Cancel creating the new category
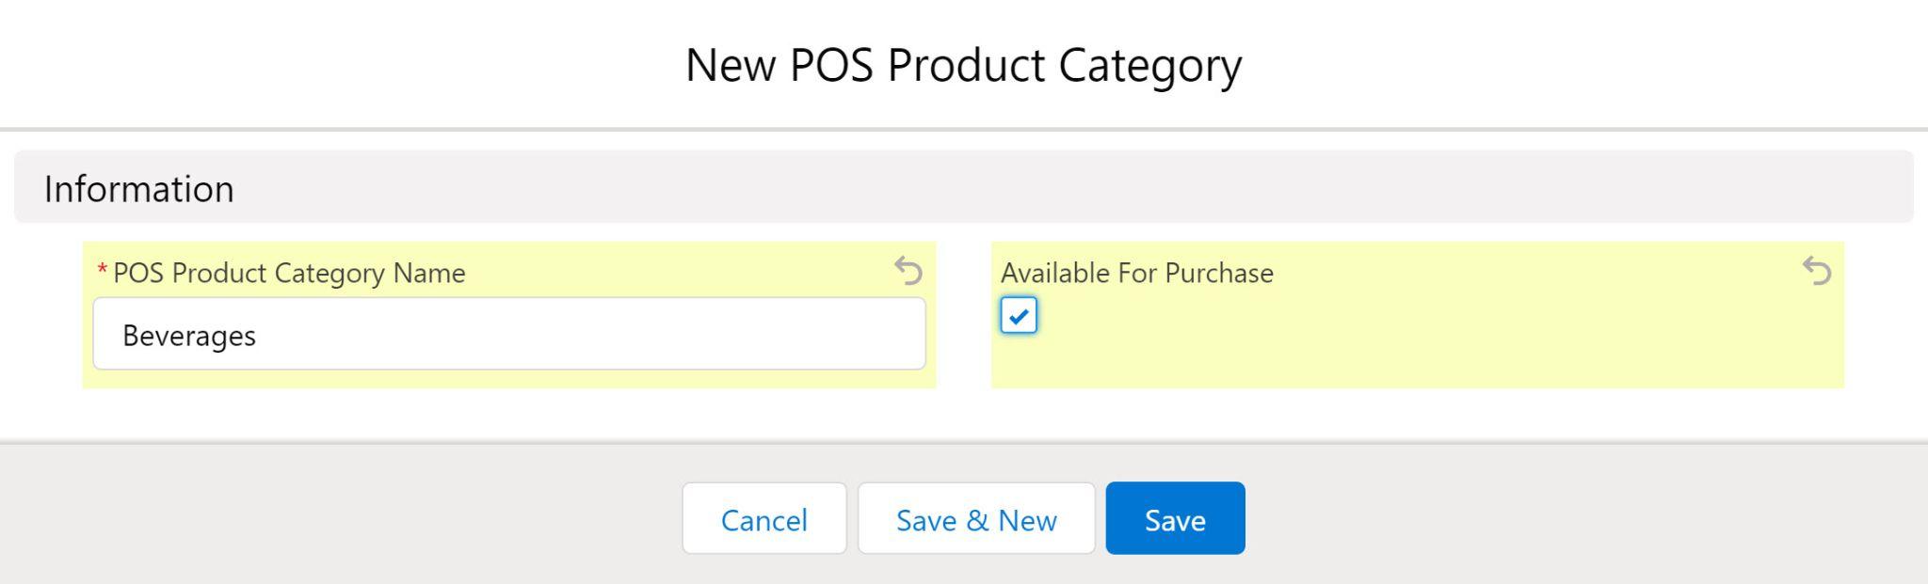This screenshot has width=1928, height=584. pos(763,518)
